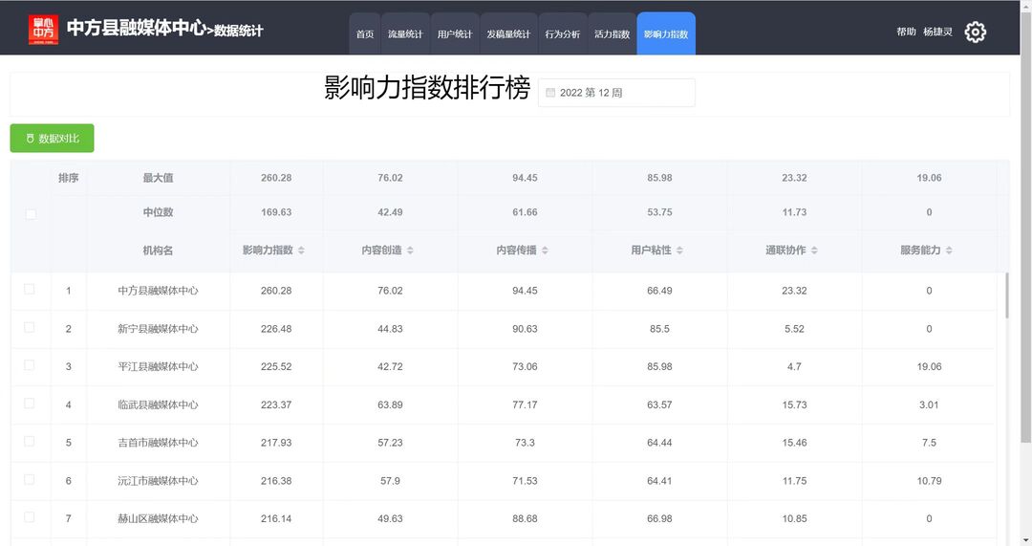Click the 新宁县融媒体中心 name cell
This screenshot has height=546, width=1032.
[158, 329]
